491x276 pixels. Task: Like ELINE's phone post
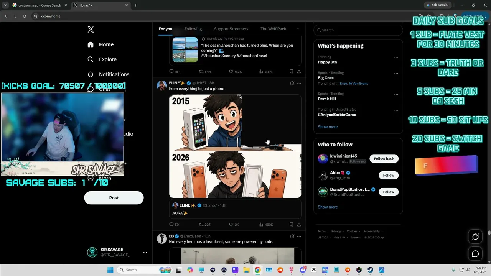(234, 225)
